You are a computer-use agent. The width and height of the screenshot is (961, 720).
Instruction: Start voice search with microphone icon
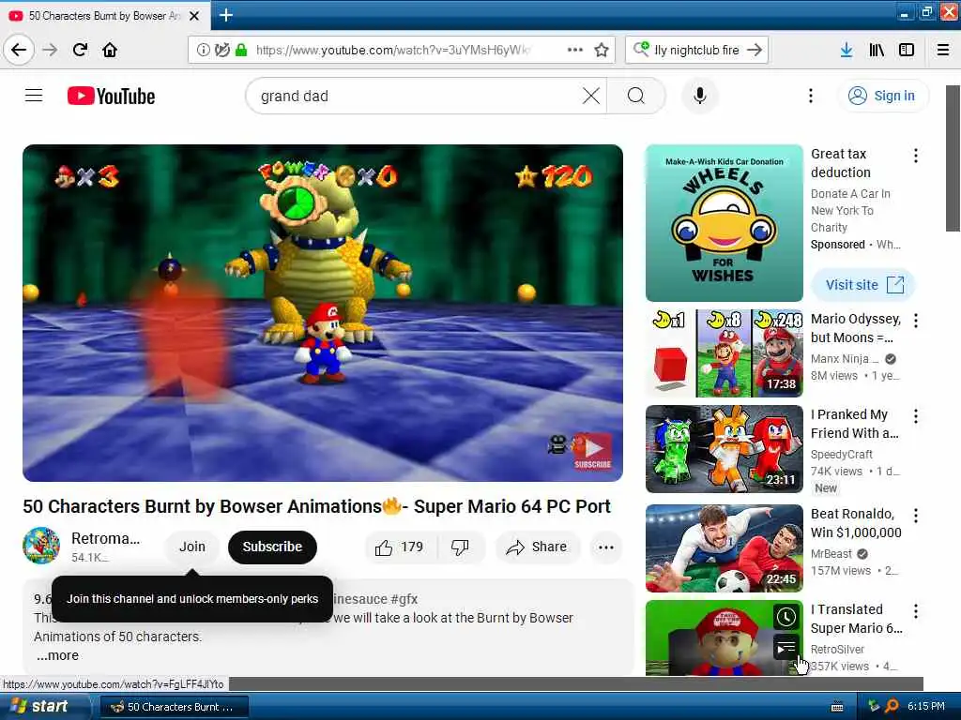pyautogui.click(x=699, y=96)
